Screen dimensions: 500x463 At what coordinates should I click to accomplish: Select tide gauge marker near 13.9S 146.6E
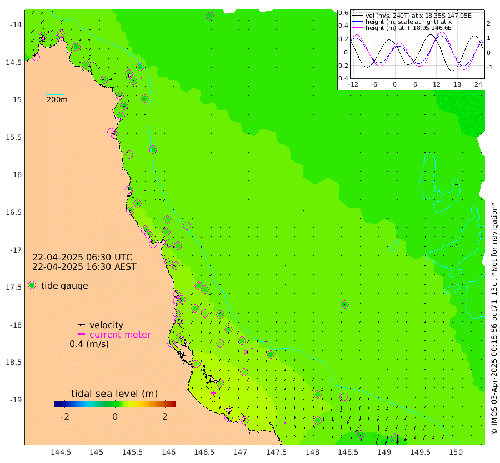pyautogui.click(x=209, y=16)
